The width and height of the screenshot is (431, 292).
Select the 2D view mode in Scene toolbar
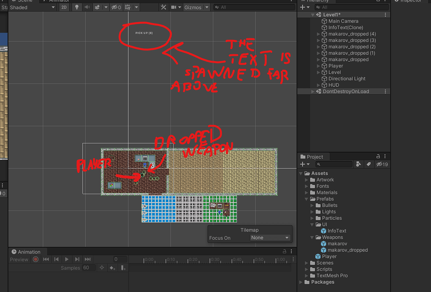point(64,7)
